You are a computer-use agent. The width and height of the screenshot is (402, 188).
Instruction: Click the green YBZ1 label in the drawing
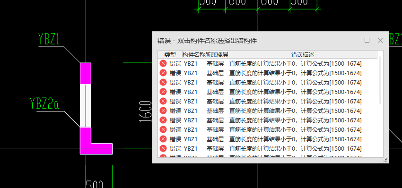(49, 40)
